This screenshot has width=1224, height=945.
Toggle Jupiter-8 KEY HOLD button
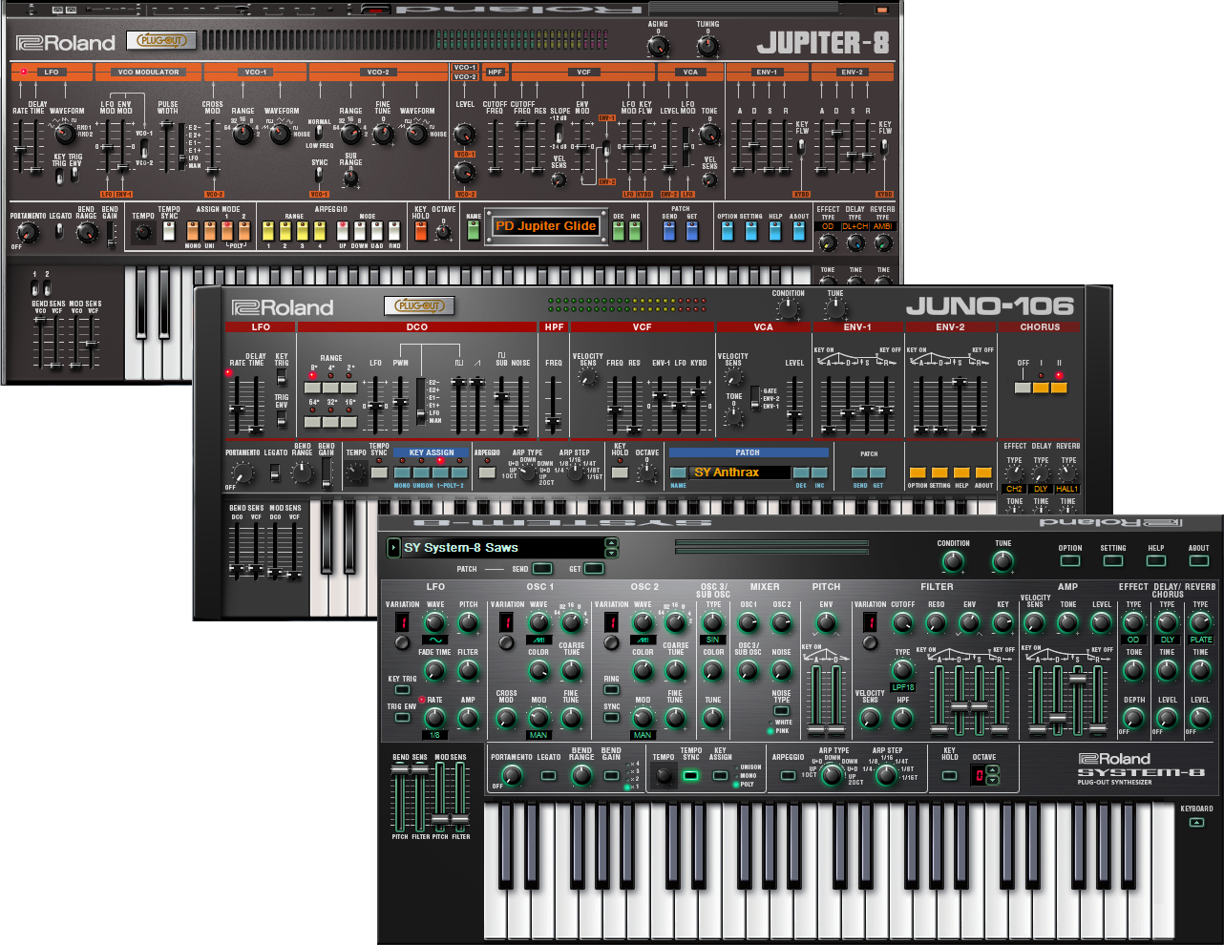point(421,230)
